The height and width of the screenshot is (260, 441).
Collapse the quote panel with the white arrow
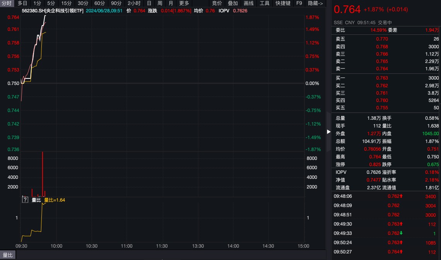point(329,132)
